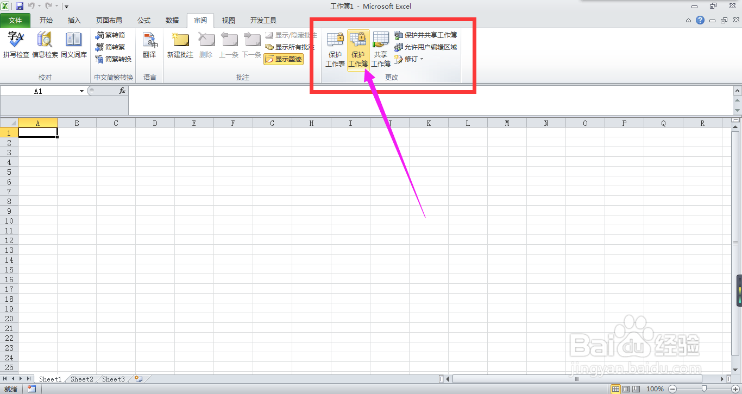Click the Name Box showing A1

(38, 91)
